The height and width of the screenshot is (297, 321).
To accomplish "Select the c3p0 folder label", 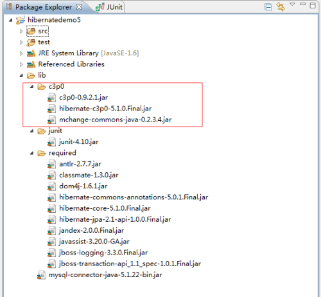I will [x=56, y=87].
